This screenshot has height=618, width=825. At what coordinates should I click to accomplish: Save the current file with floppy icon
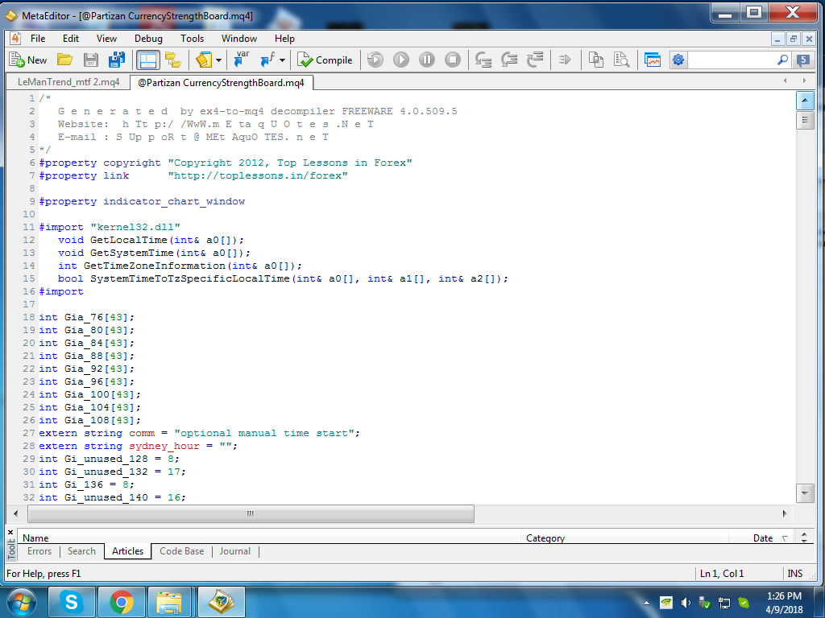(x=90, y=60)
